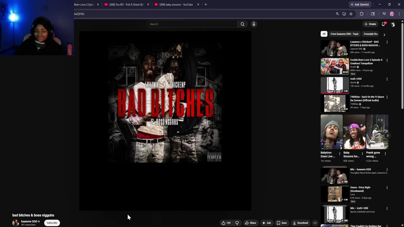Click the Chrome media control icon
This screenshot has width=404, height=227.
(x=384, y=14)
